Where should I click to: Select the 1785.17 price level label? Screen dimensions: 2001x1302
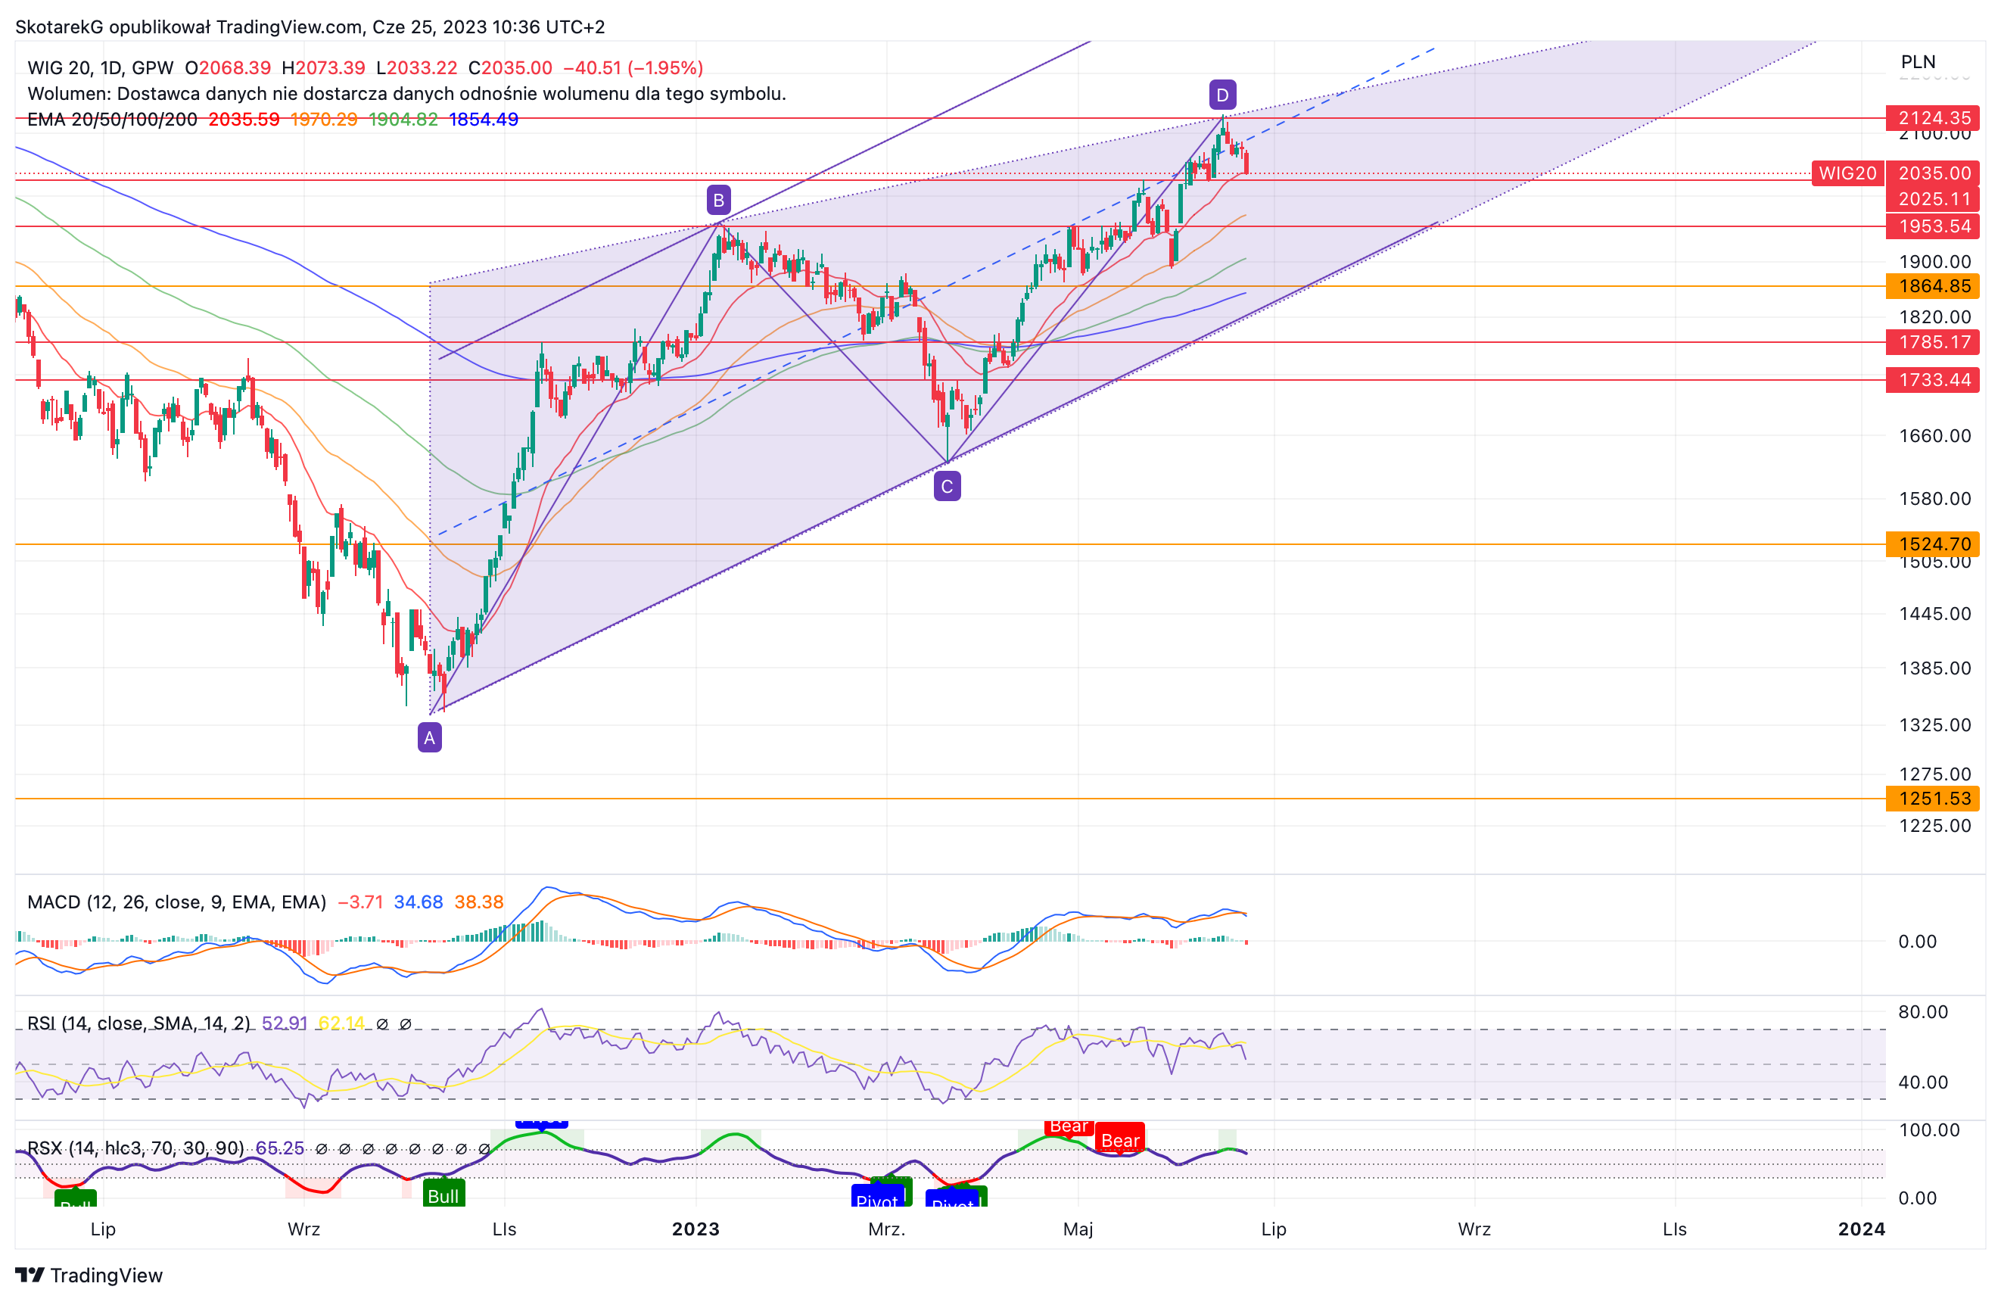coord(1933,342)
